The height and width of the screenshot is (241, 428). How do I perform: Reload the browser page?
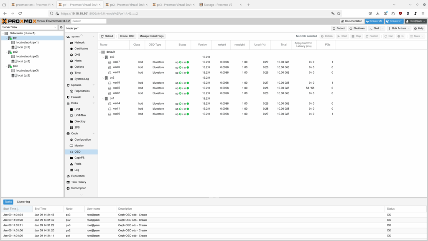click(x=20, y=13)
